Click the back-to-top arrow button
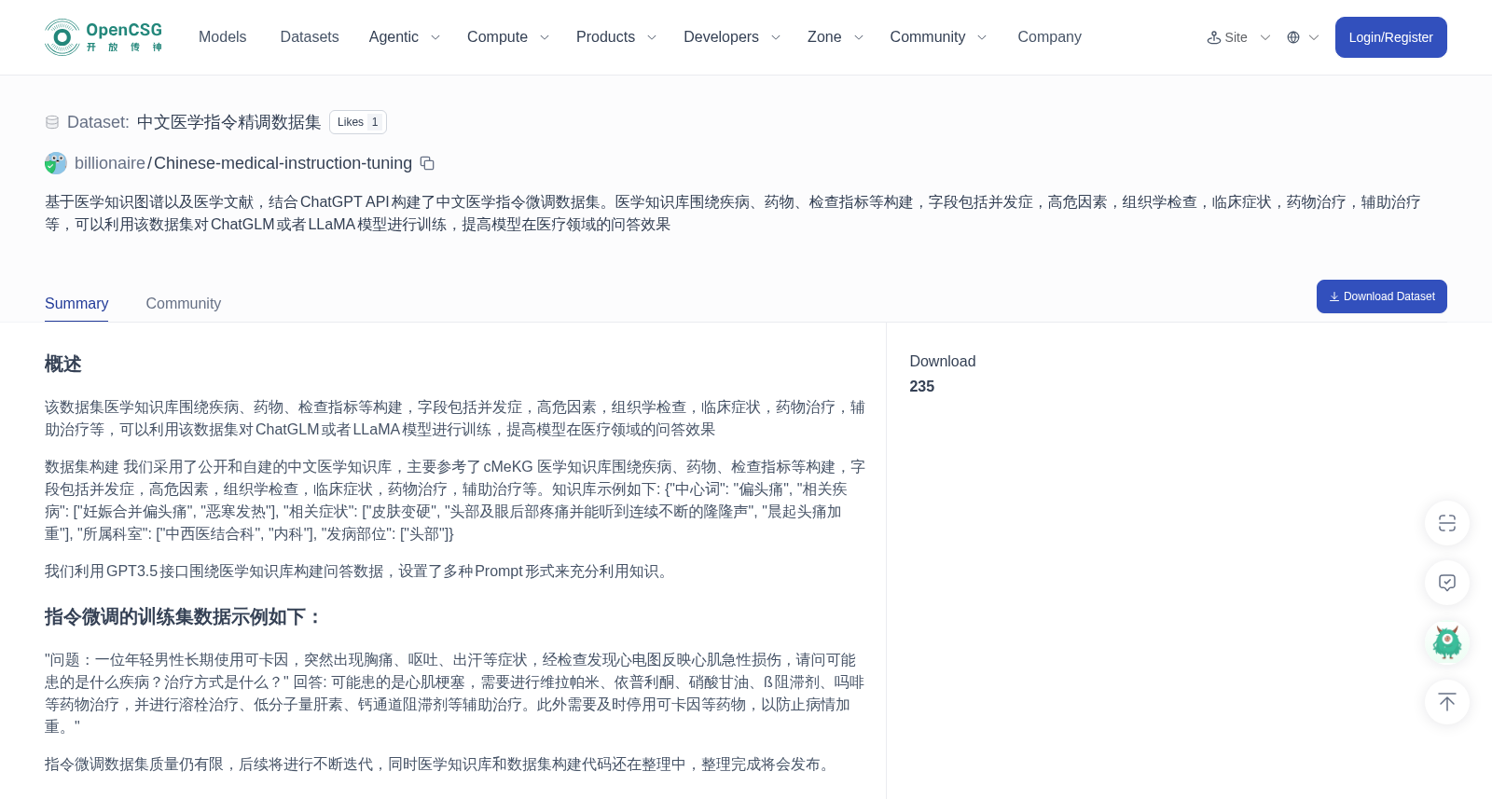The height and width of the screenshot is (799, 1492). point(1447,702)
